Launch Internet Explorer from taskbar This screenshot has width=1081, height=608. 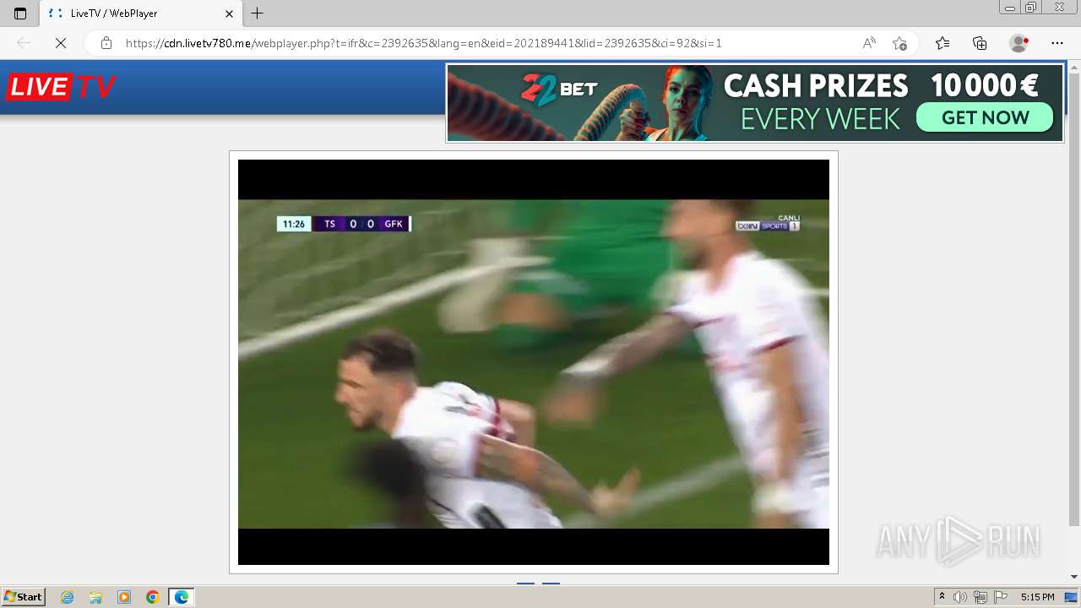click(x=68, y=597)
